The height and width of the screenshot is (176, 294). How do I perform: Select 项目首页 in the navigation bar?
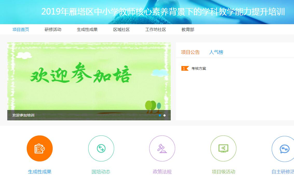point(21,30)
